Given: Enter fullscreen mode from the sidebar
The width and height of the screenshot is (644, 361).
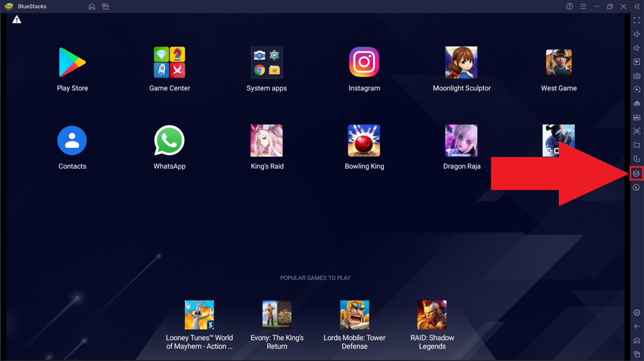Looking at the screenshot, I should pos(637,20).
